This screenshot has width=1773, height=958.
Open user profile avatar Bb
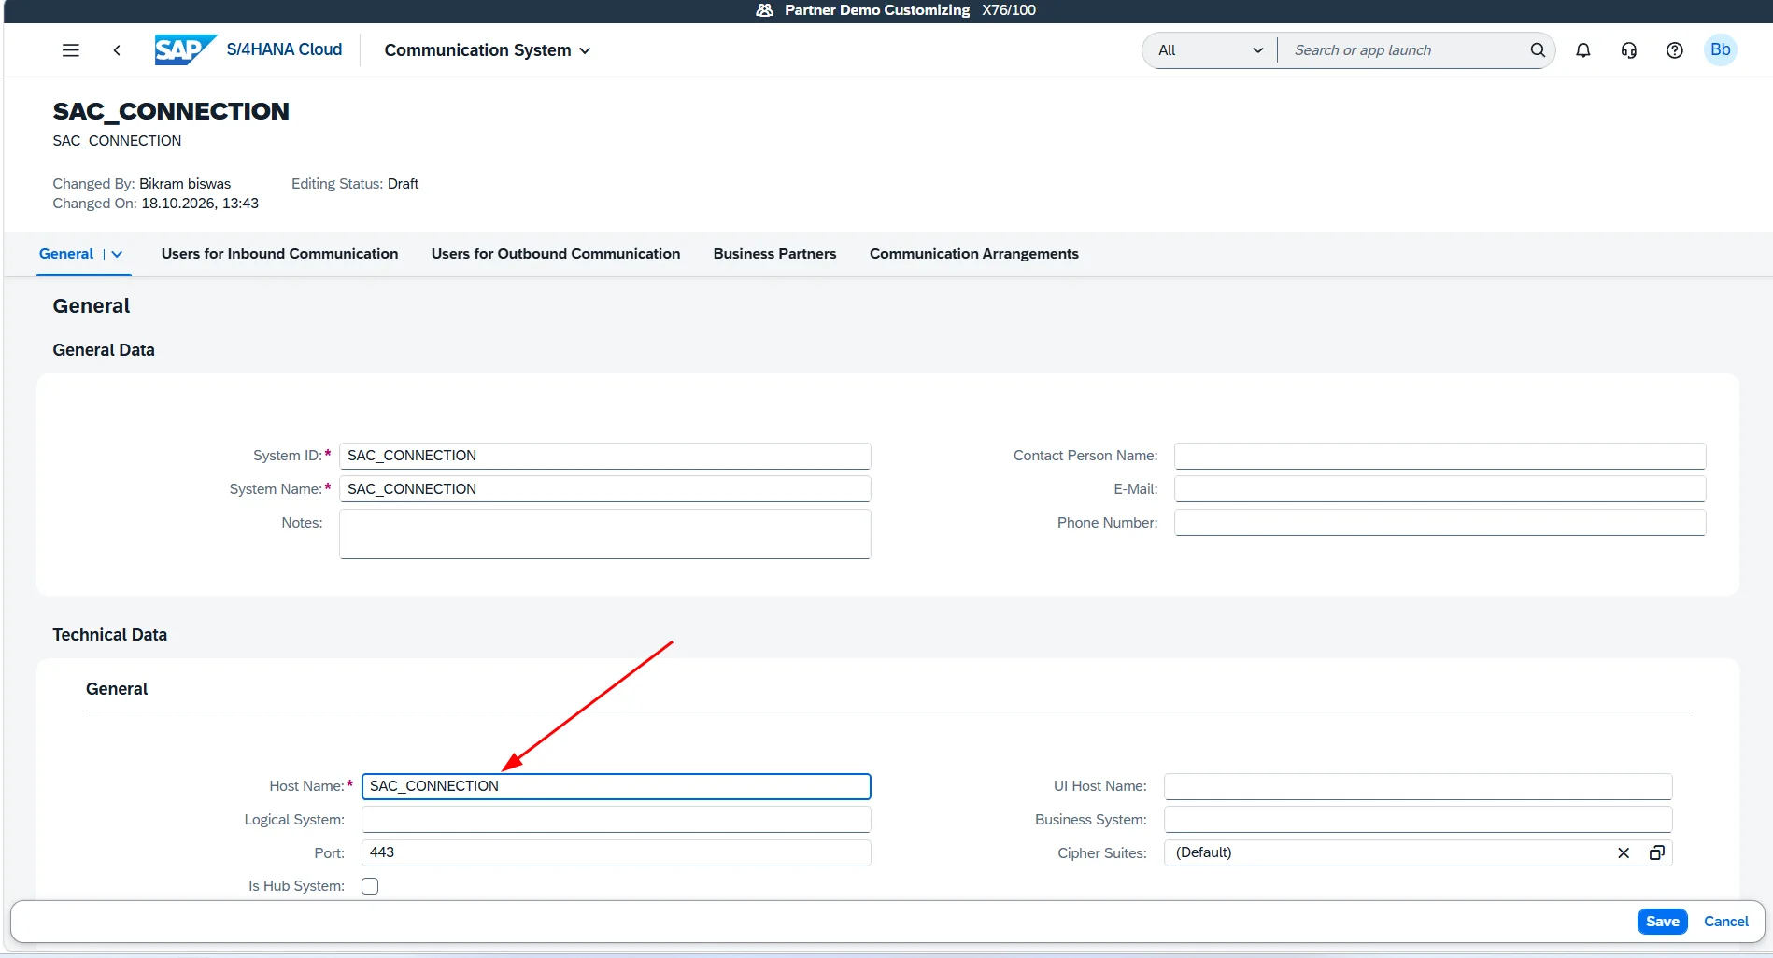point(1720,50)
